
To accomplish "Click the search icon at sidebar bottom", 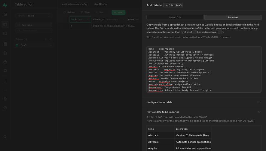I will coord(5,137).
